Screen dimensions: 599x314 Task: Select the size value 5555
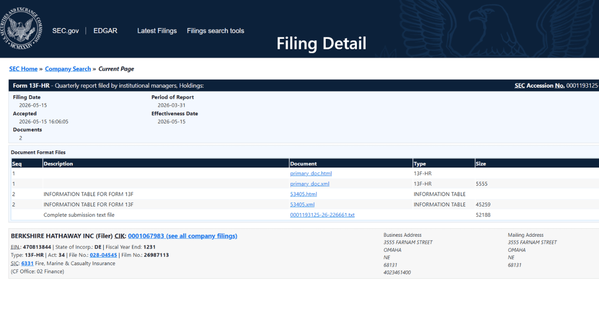(x=482, y=184)
